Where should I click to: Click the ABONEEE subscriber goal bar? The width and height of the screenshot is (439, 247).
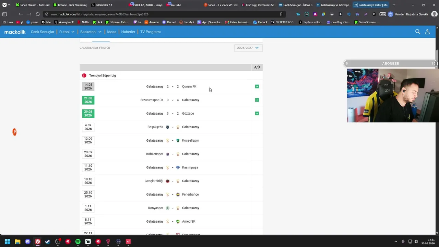click(x=390, y=63)
